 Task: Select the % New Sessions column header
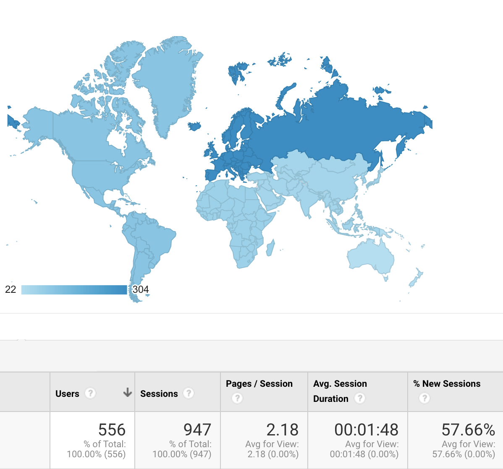[x=447, y=383]
